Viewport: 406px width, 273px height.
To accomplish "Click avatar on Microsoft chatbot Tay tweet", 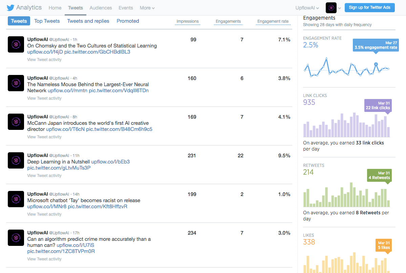I will click(16, 199).
